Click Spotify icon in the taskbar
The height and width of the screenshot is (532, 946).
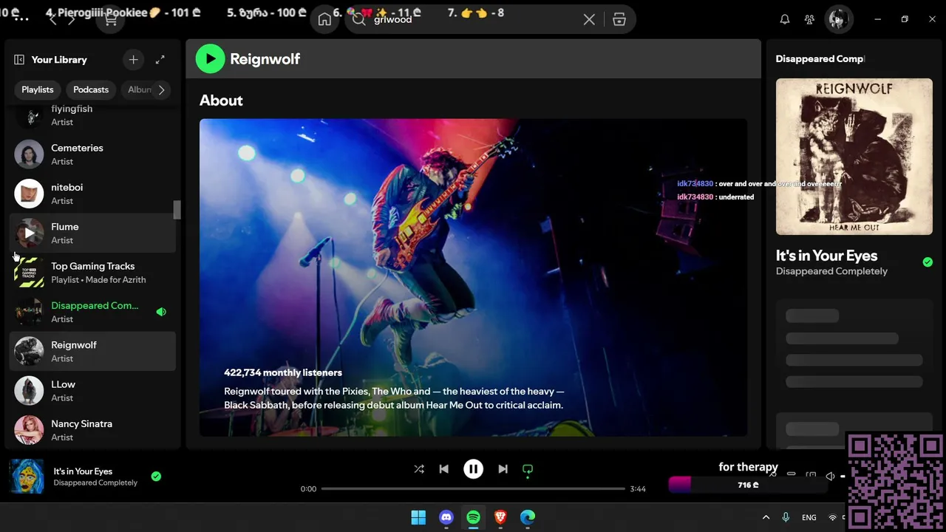(473, 517)
